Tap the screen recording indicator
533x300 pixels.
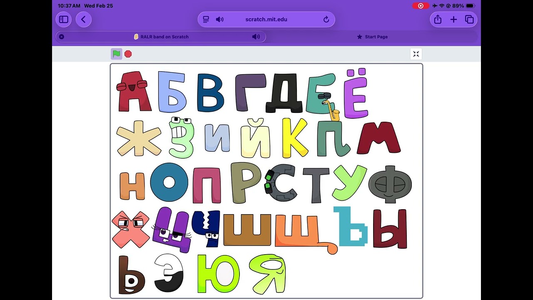click(421, 6)
